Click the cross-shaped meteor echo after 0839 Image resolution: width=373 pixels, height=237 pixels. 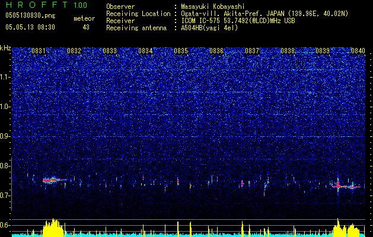(x=338, y=185)
